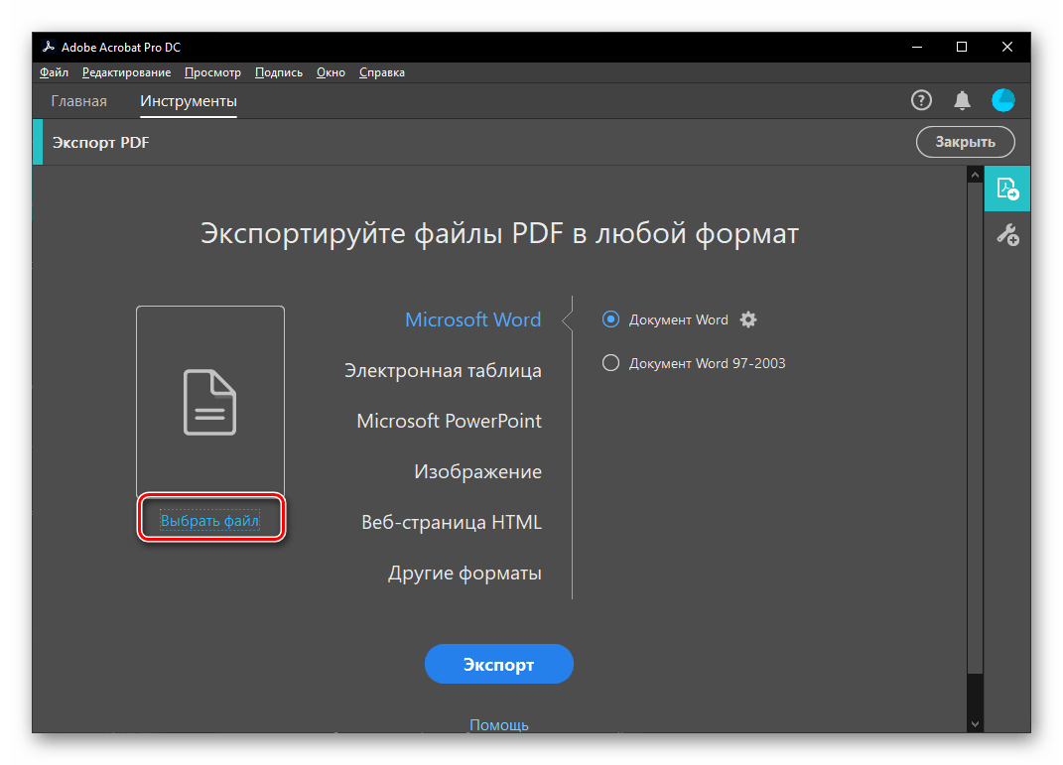Open the Подпись menu
The width and height of the screenshot is (1063, 765).
[x=279, y=72]
